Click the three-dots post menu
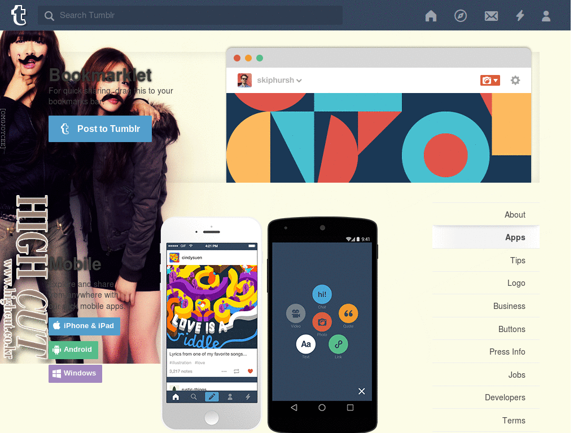The image size is (578, 433). click(224, 371)
